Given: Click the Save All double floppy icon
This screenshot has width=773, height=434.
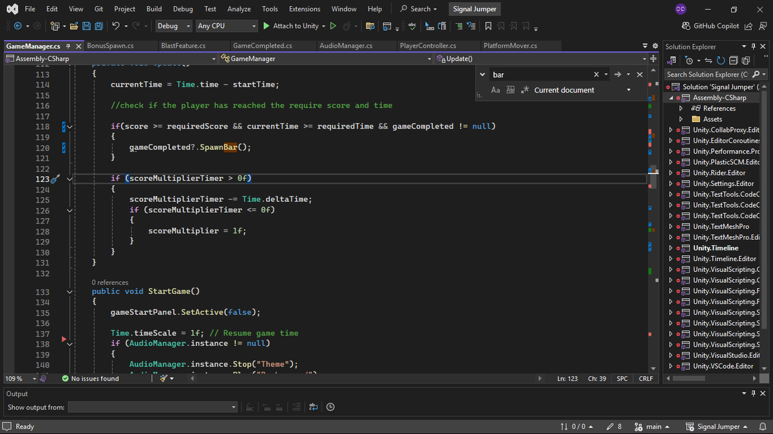Looking at the screenshot, I should coord(99,26).
